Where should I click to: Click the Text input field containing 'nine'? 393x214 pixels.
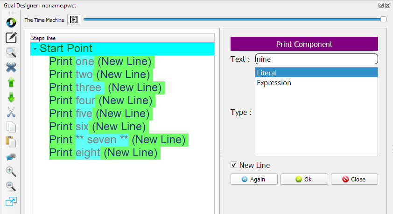coord(316,59)
